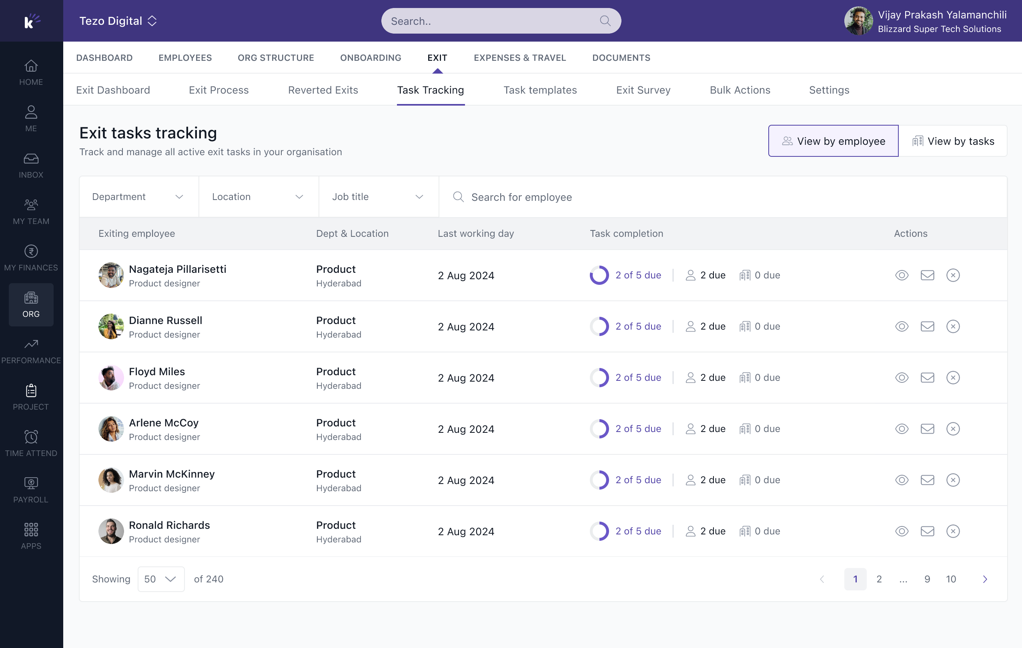Screen dimensions: 1022x648
Task: Go to MY FINANCES via sidebar icon
Action: [x=31, y=257]
